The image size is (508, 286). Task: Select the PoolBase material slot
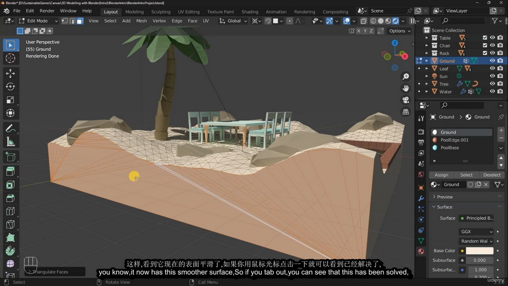point(461,148)
